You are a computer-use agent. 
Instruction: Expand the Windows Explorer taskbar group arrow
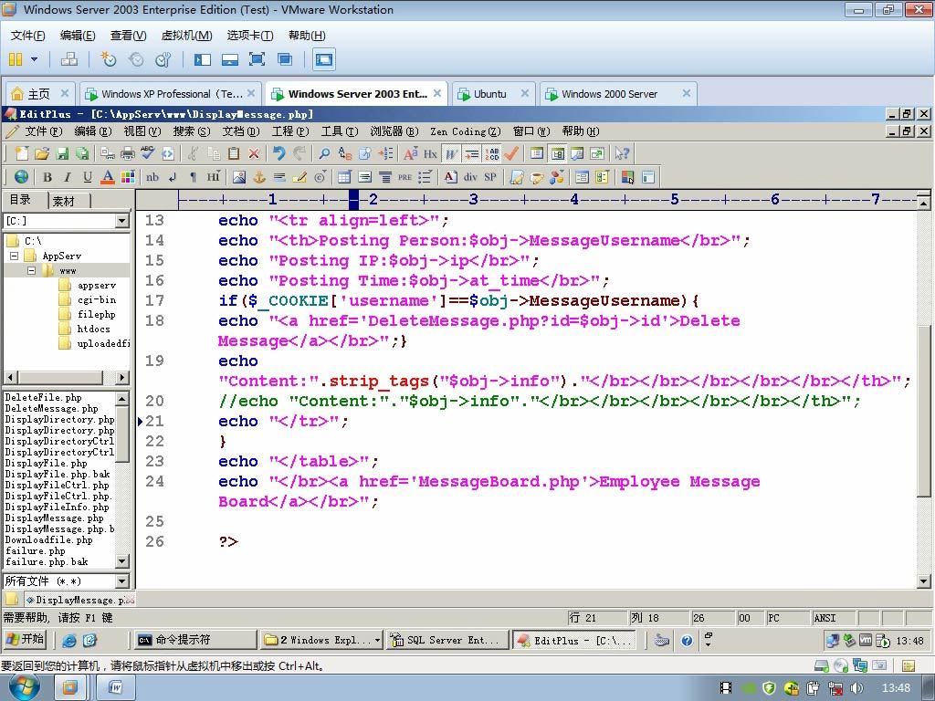(377, 640)
